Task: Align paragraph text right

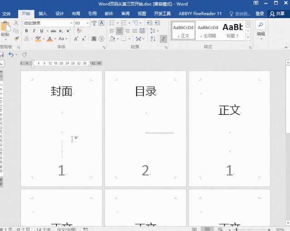Action: click(x=127, y=31)
